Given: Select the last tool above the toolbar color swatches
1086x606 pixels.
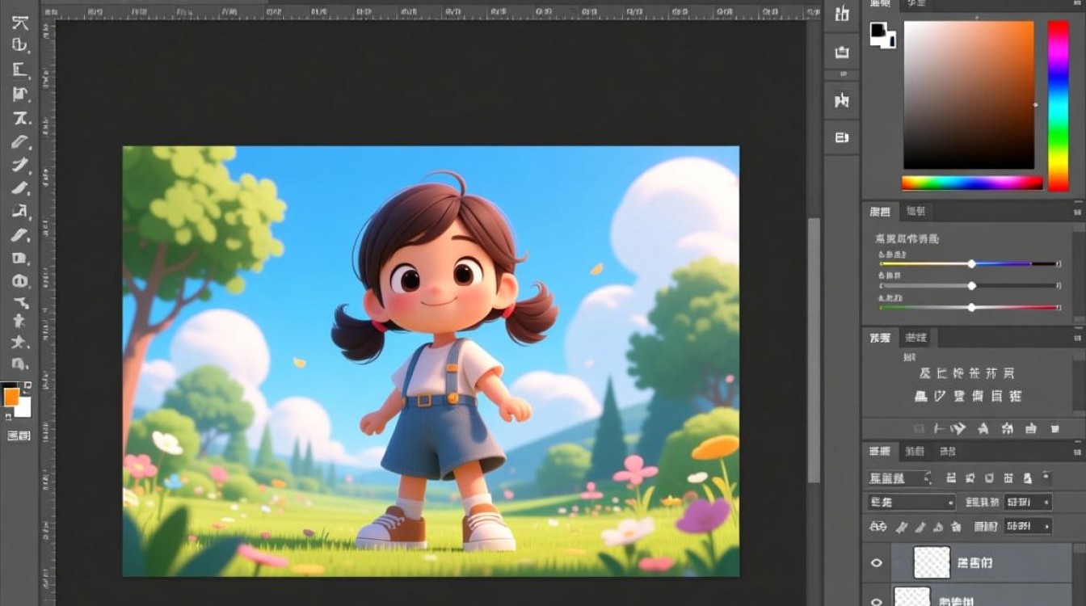Looking at the screenshot, I should pyautogui.click(x=20, y=363).
